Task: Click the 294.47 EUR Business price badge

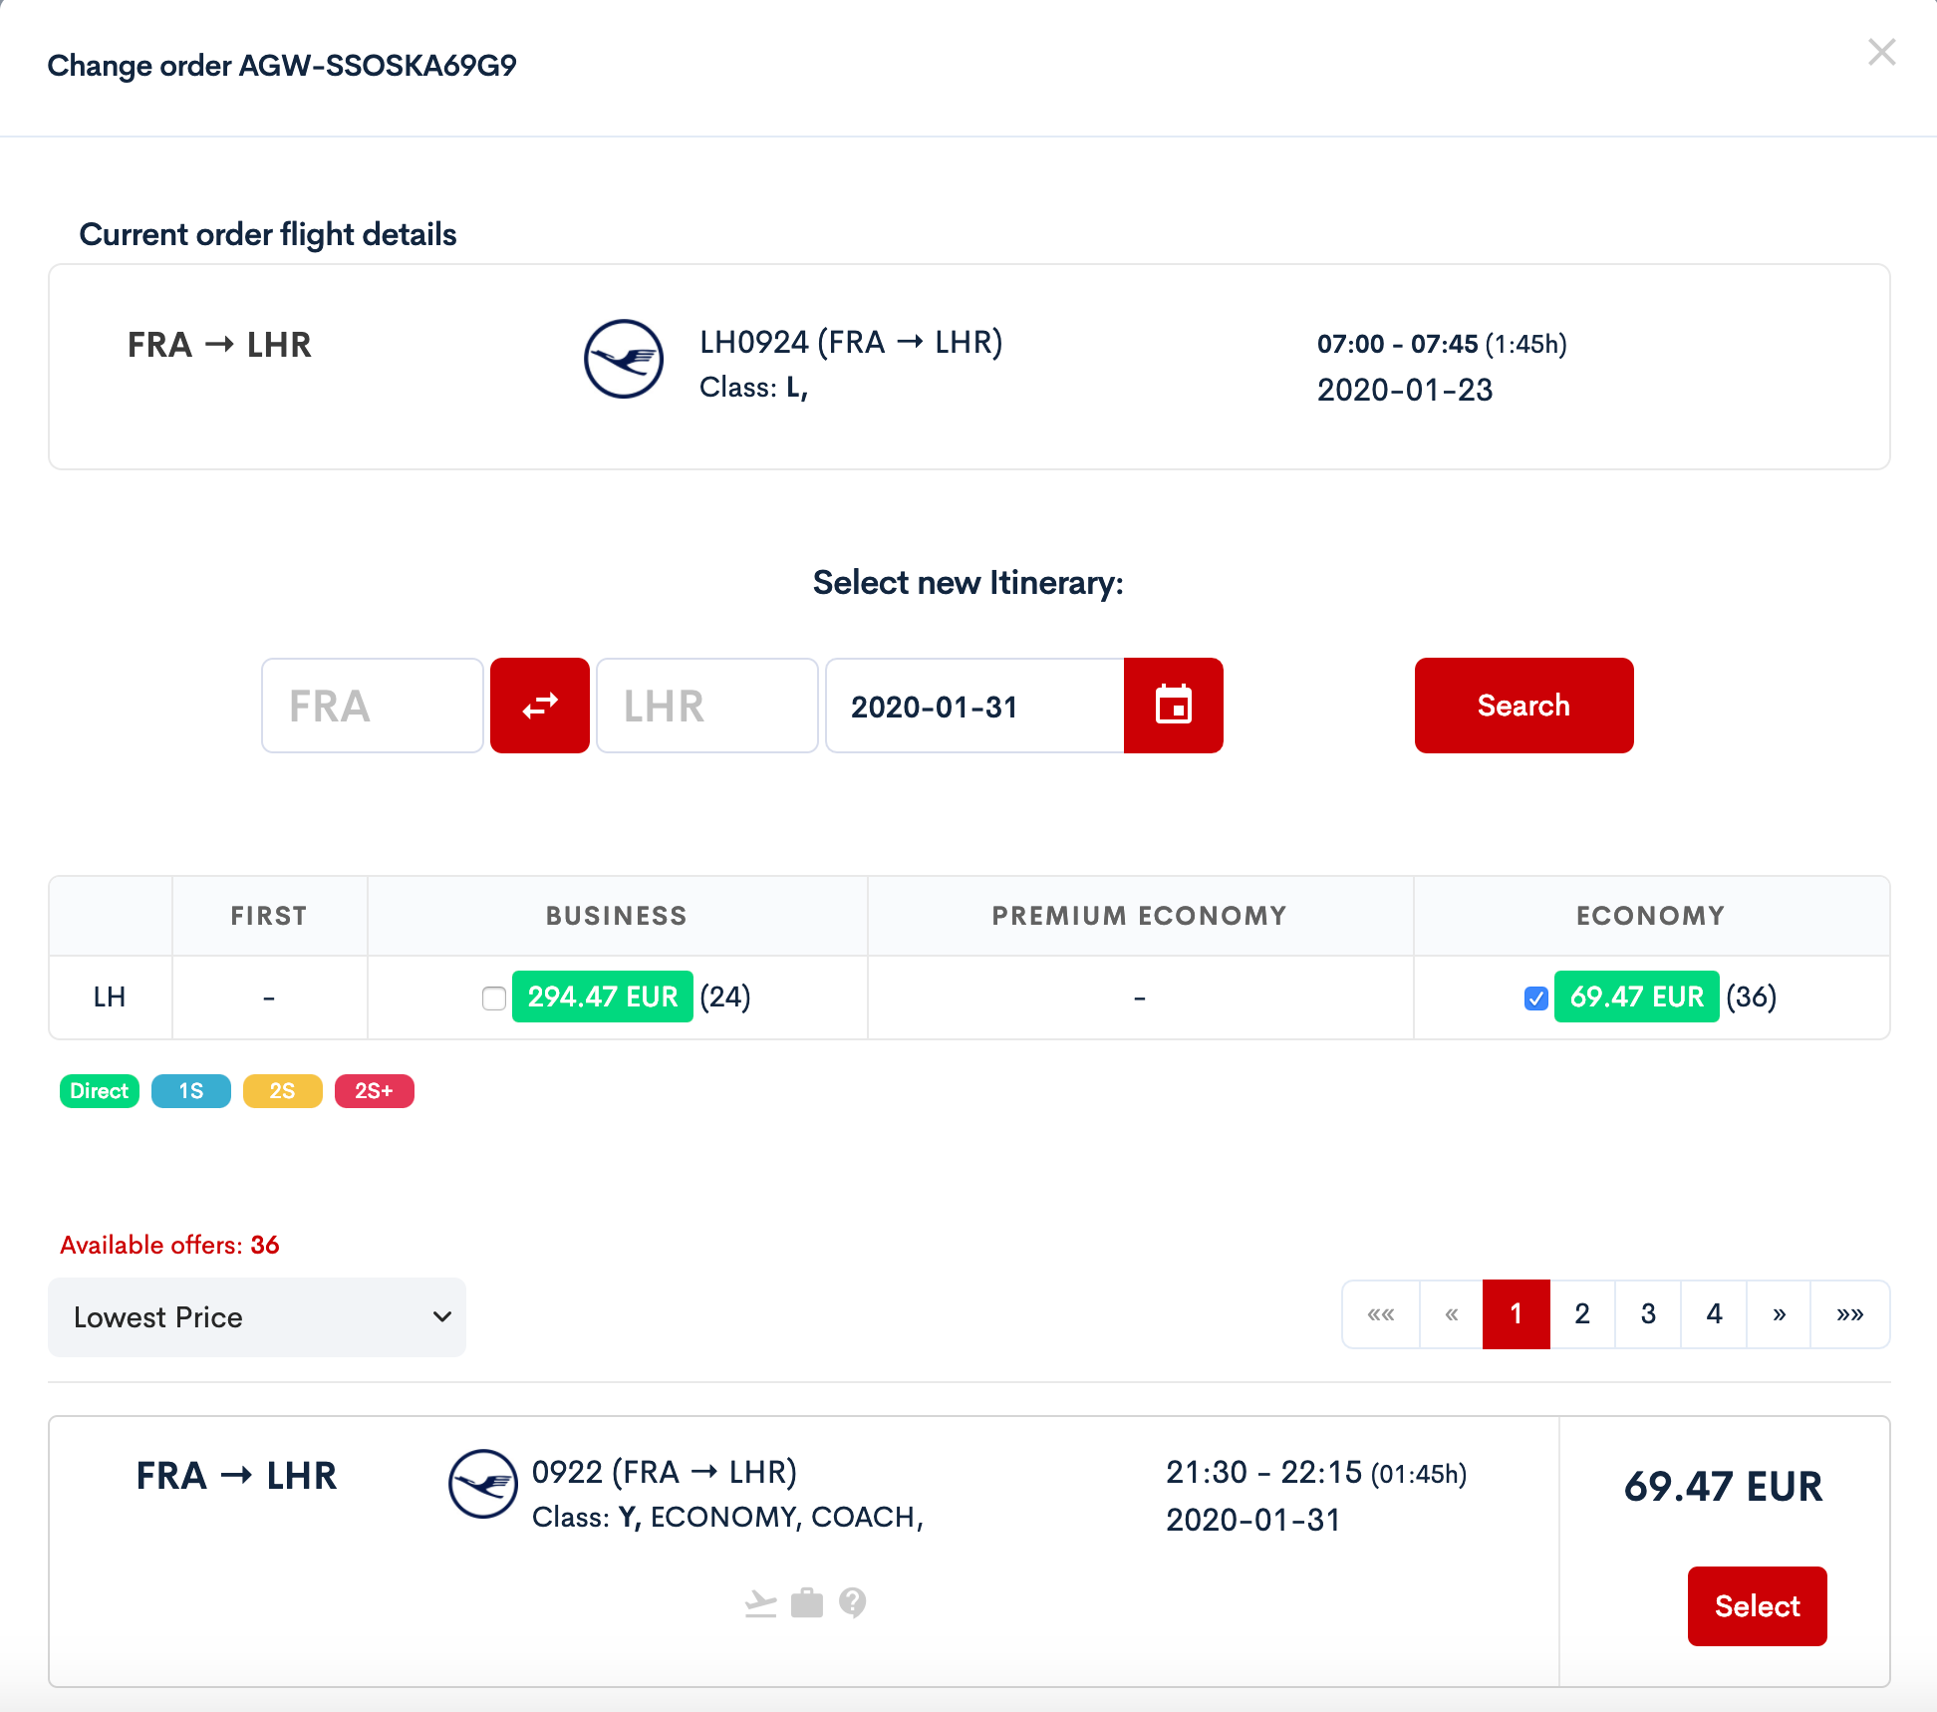Action: pos(603,997)
